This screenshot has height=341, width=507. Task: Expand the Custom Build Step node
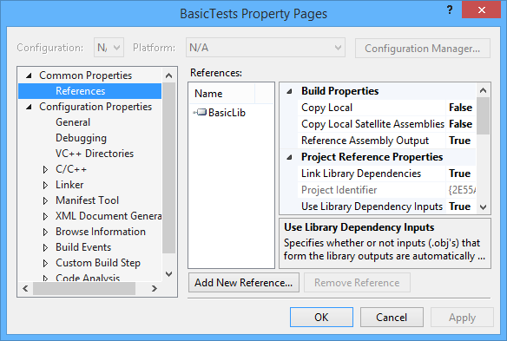[x=45, y=263]
